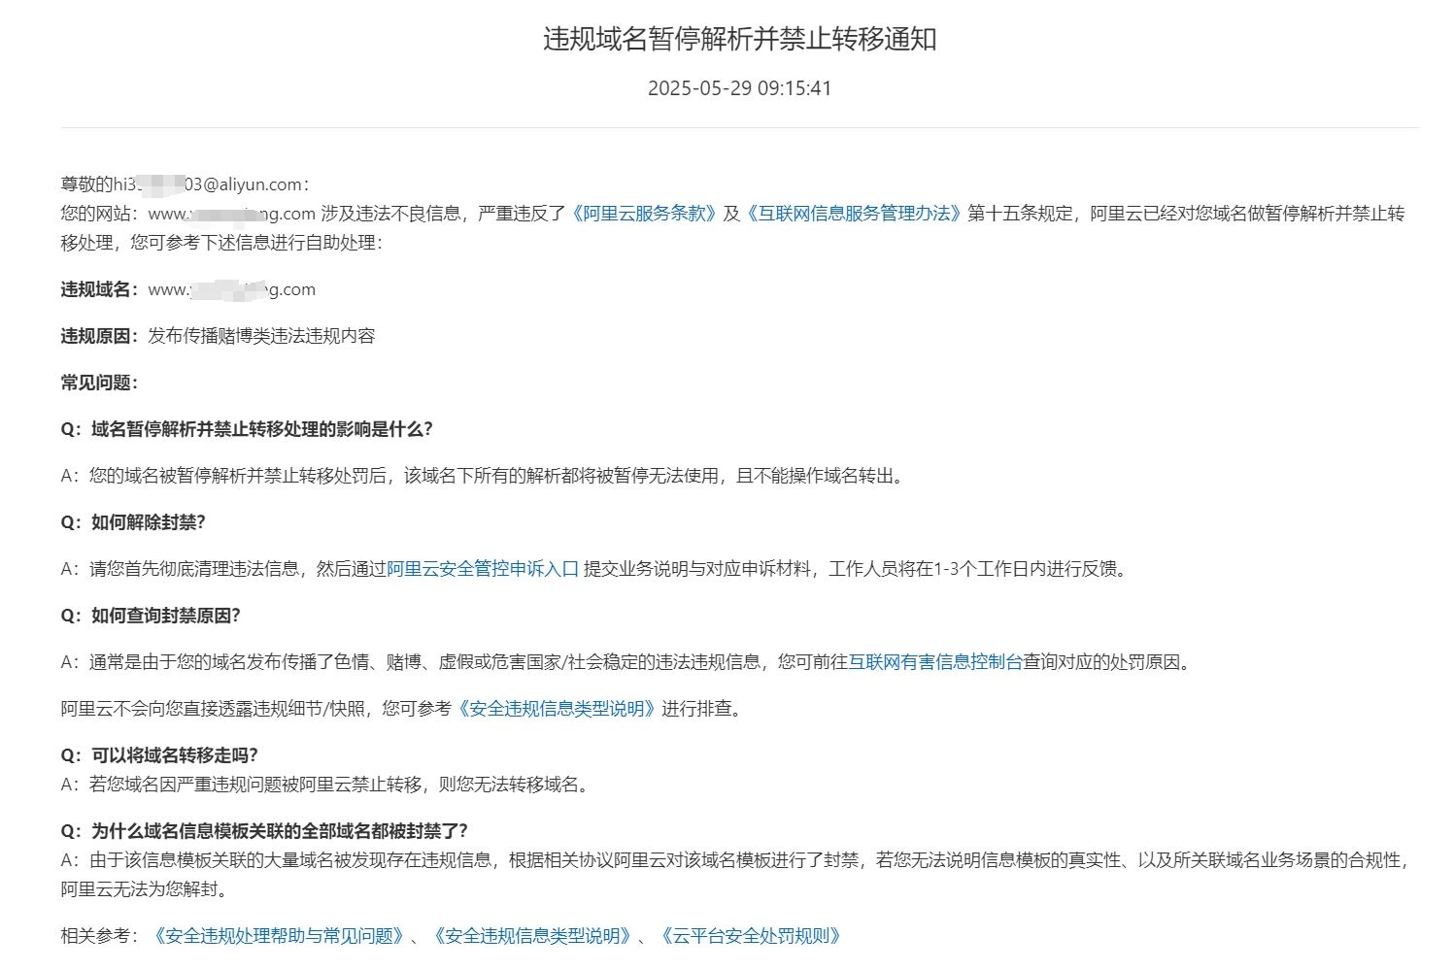The width and height of the screenshot is (1454, 970).
Task: Click the 常见问题 heading
Action: click(x=99, y=383)
